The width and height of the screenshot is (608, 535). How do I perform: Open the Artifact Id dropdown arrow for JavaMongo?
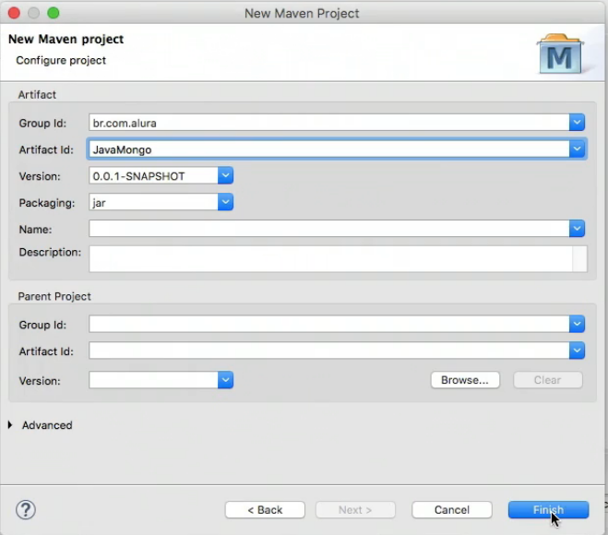(x=577, y=149)
